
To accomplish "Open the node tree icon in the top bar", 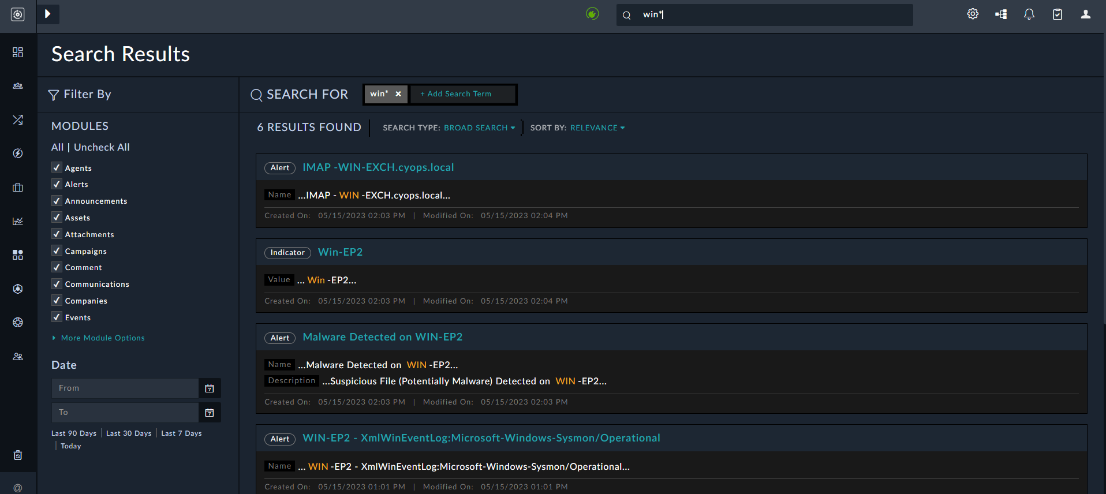I will coord(1001,14).
